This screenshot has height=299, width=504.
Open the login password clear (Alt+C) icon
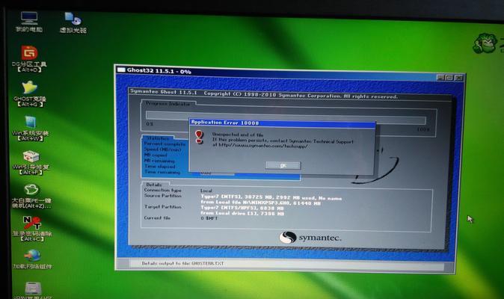click(x=32, y=229)
